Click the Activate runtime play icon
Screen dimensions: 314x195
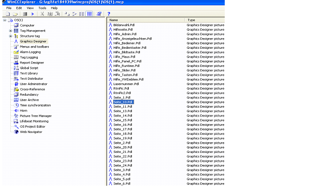click(32, 14)
